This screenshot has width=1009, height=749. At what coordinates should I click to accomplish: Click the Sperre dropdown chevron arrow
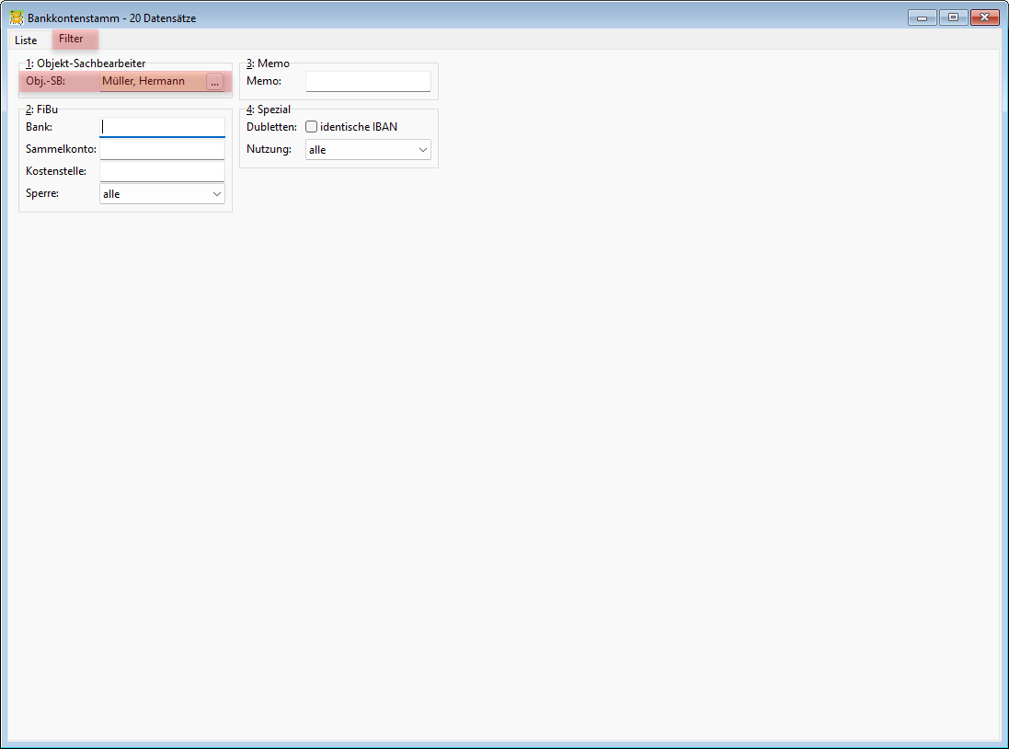216,194
